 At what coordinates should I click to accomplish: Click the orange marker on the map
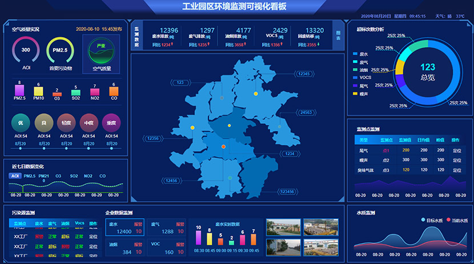click(x=224, y=147)
